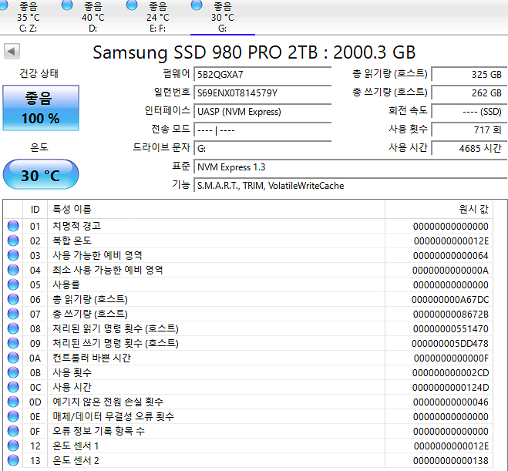
Task: Click status icon of row 13 온도 센서 2
Action: tap(13, 460)
